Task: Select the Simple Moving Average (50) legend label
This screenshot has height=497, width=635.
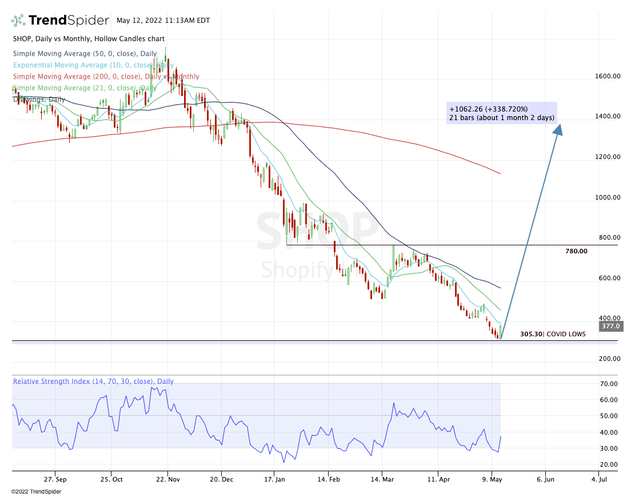Action: (85, 54)
